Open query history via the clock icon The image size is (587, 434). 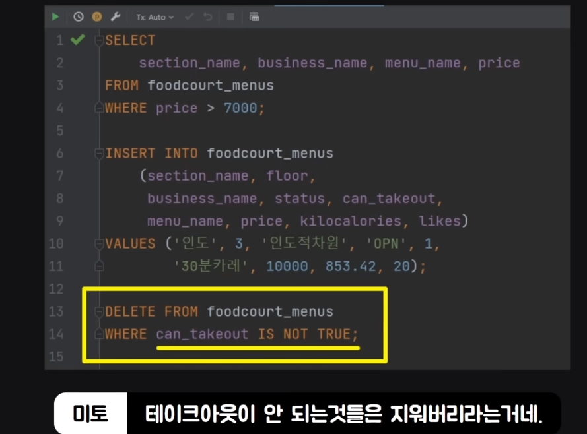pyautogui.click(x=78, y=17)
